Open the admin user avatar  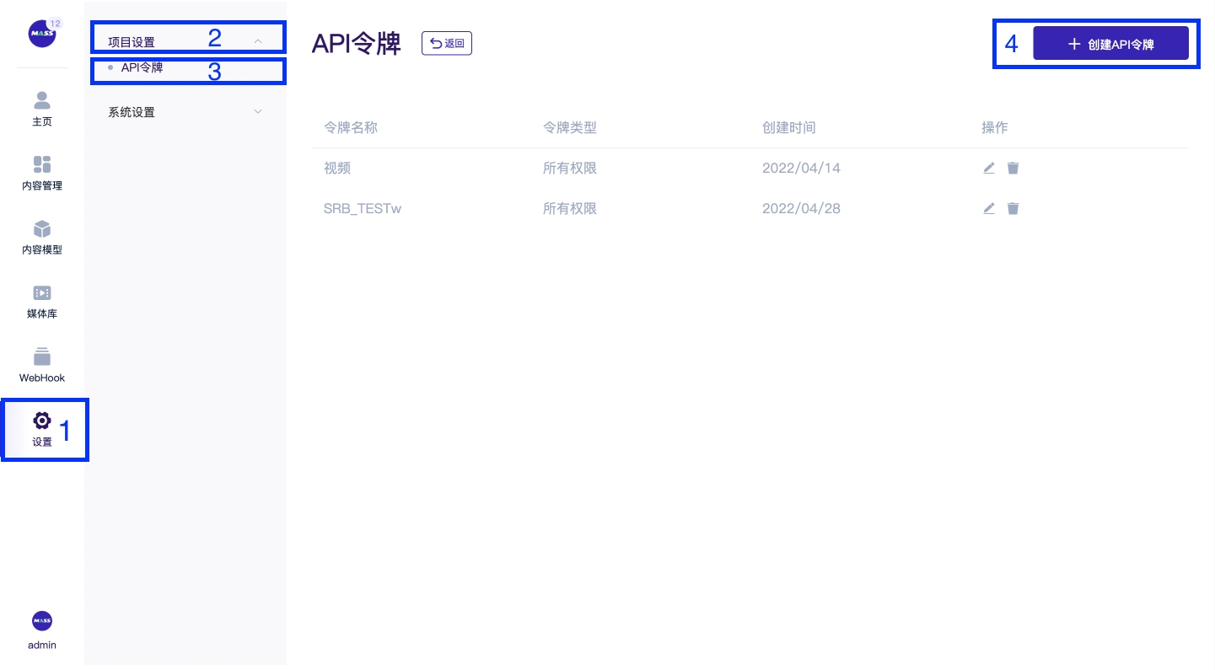tap(42, 621)
